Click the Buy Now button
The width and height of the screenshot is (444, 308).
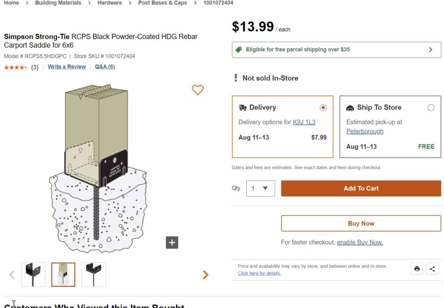point(361,223)
